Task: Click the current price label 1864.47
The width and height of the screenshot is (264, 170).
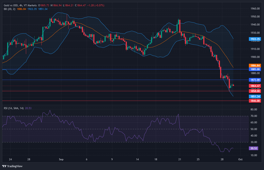Action: (255, 86)
